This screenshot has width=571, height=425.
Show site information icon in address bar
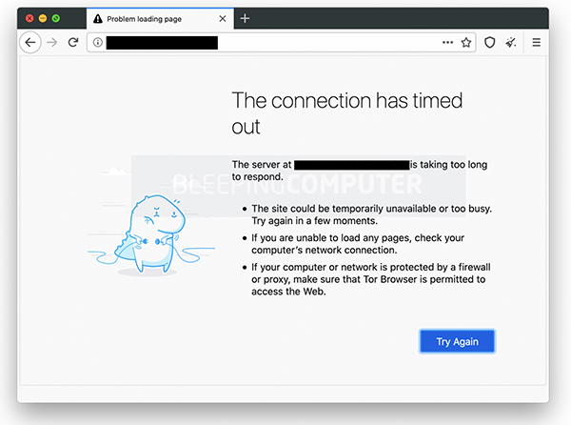click(x=98, y=43)
